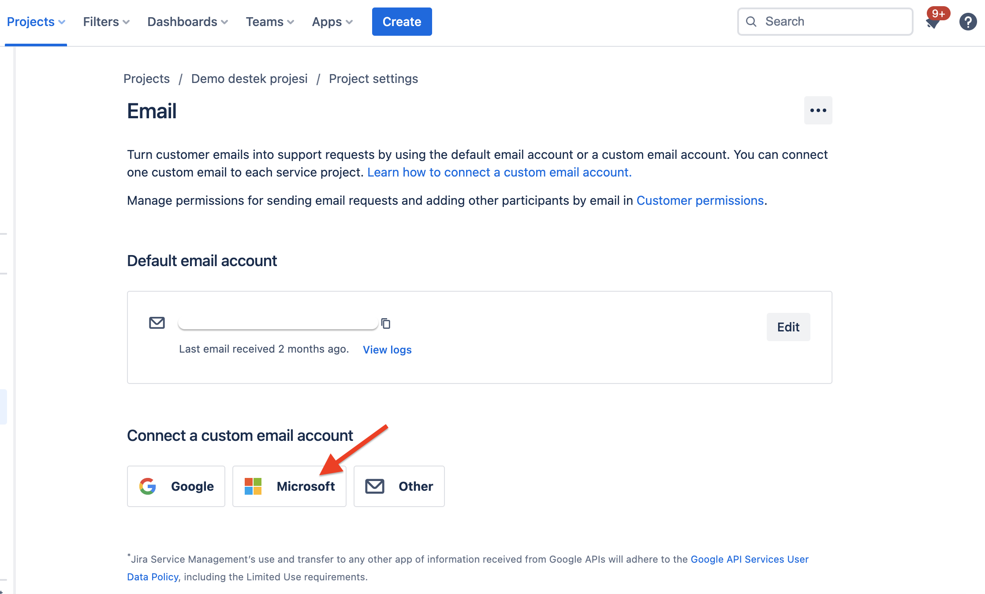Navigate to Demo destek projesi breadcrumb
The image size is (985, 594).
coord(249,79)
